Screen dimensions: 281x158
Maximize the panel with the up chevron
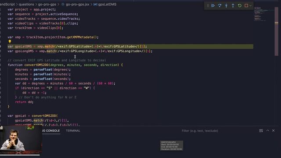[267, 131]
